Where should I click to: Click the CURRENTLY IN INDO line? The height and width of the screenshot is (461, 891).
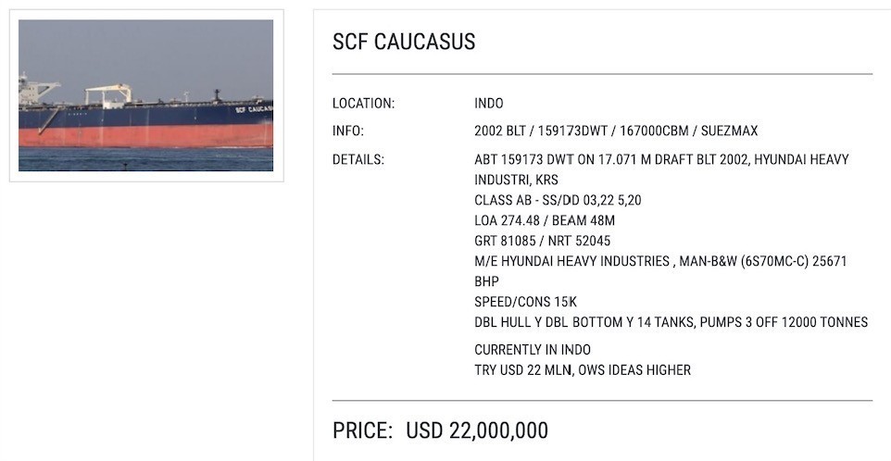click(x=533, y=350)
